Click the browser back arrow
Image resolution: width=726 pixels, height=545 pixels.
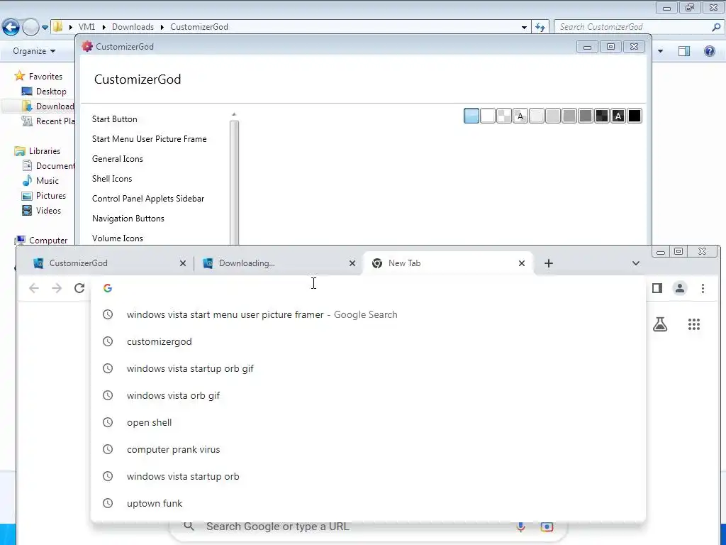point(34,288)
